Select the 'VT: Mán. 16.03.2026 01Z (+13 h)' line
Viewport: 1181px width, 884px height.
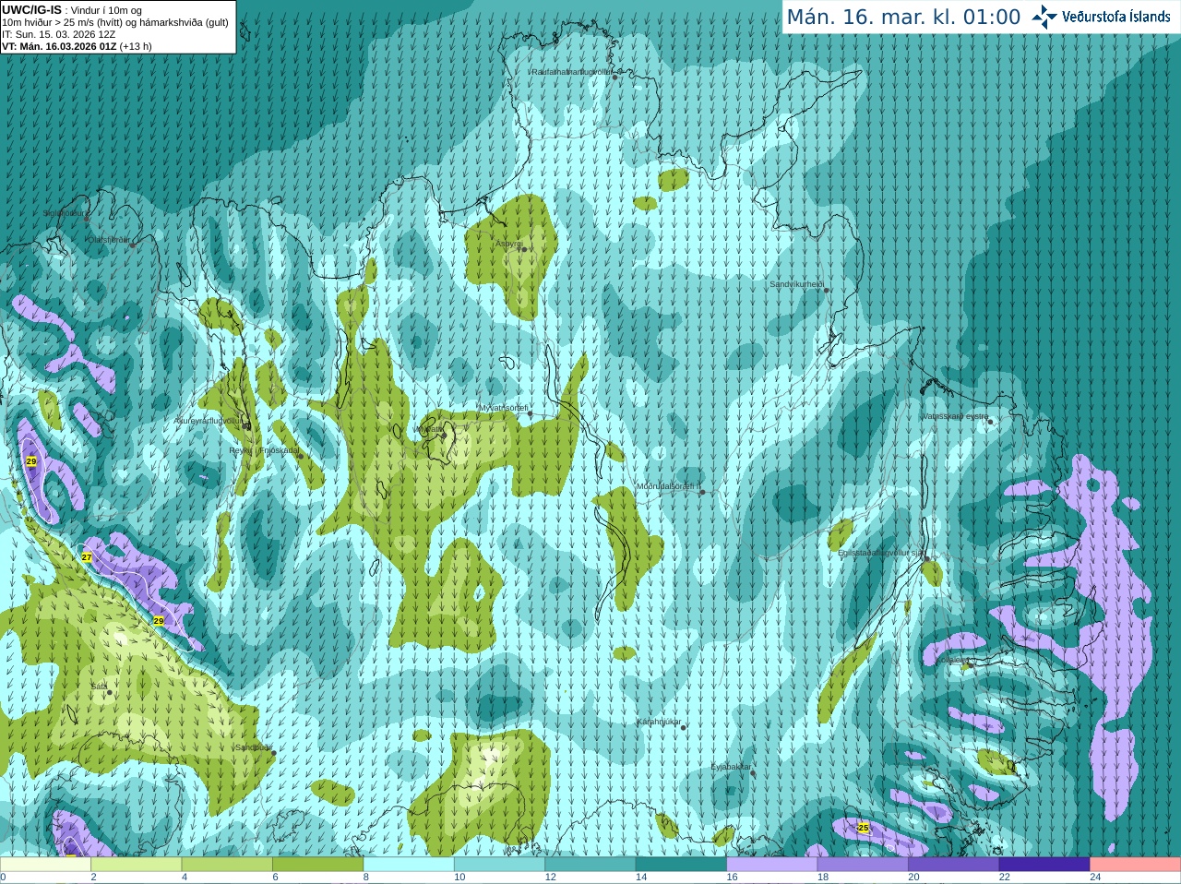coord(77,46)
